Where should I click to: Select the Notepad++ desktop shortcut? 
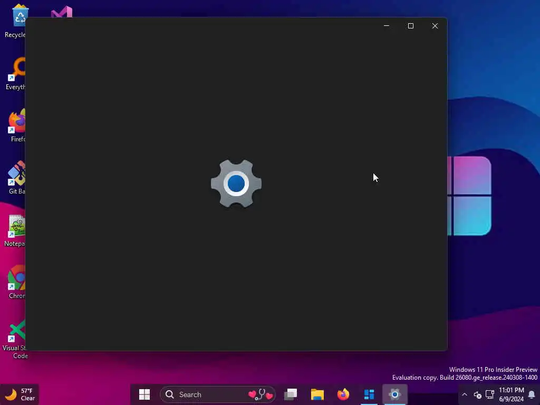tap(15, 229)
